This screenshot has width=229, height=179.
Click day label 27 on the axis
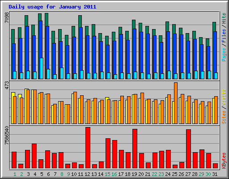click(x=188, y=174)
